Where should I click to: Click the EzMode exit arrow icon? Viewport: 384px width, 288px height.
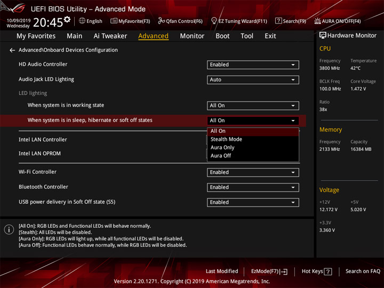(284, 271)
